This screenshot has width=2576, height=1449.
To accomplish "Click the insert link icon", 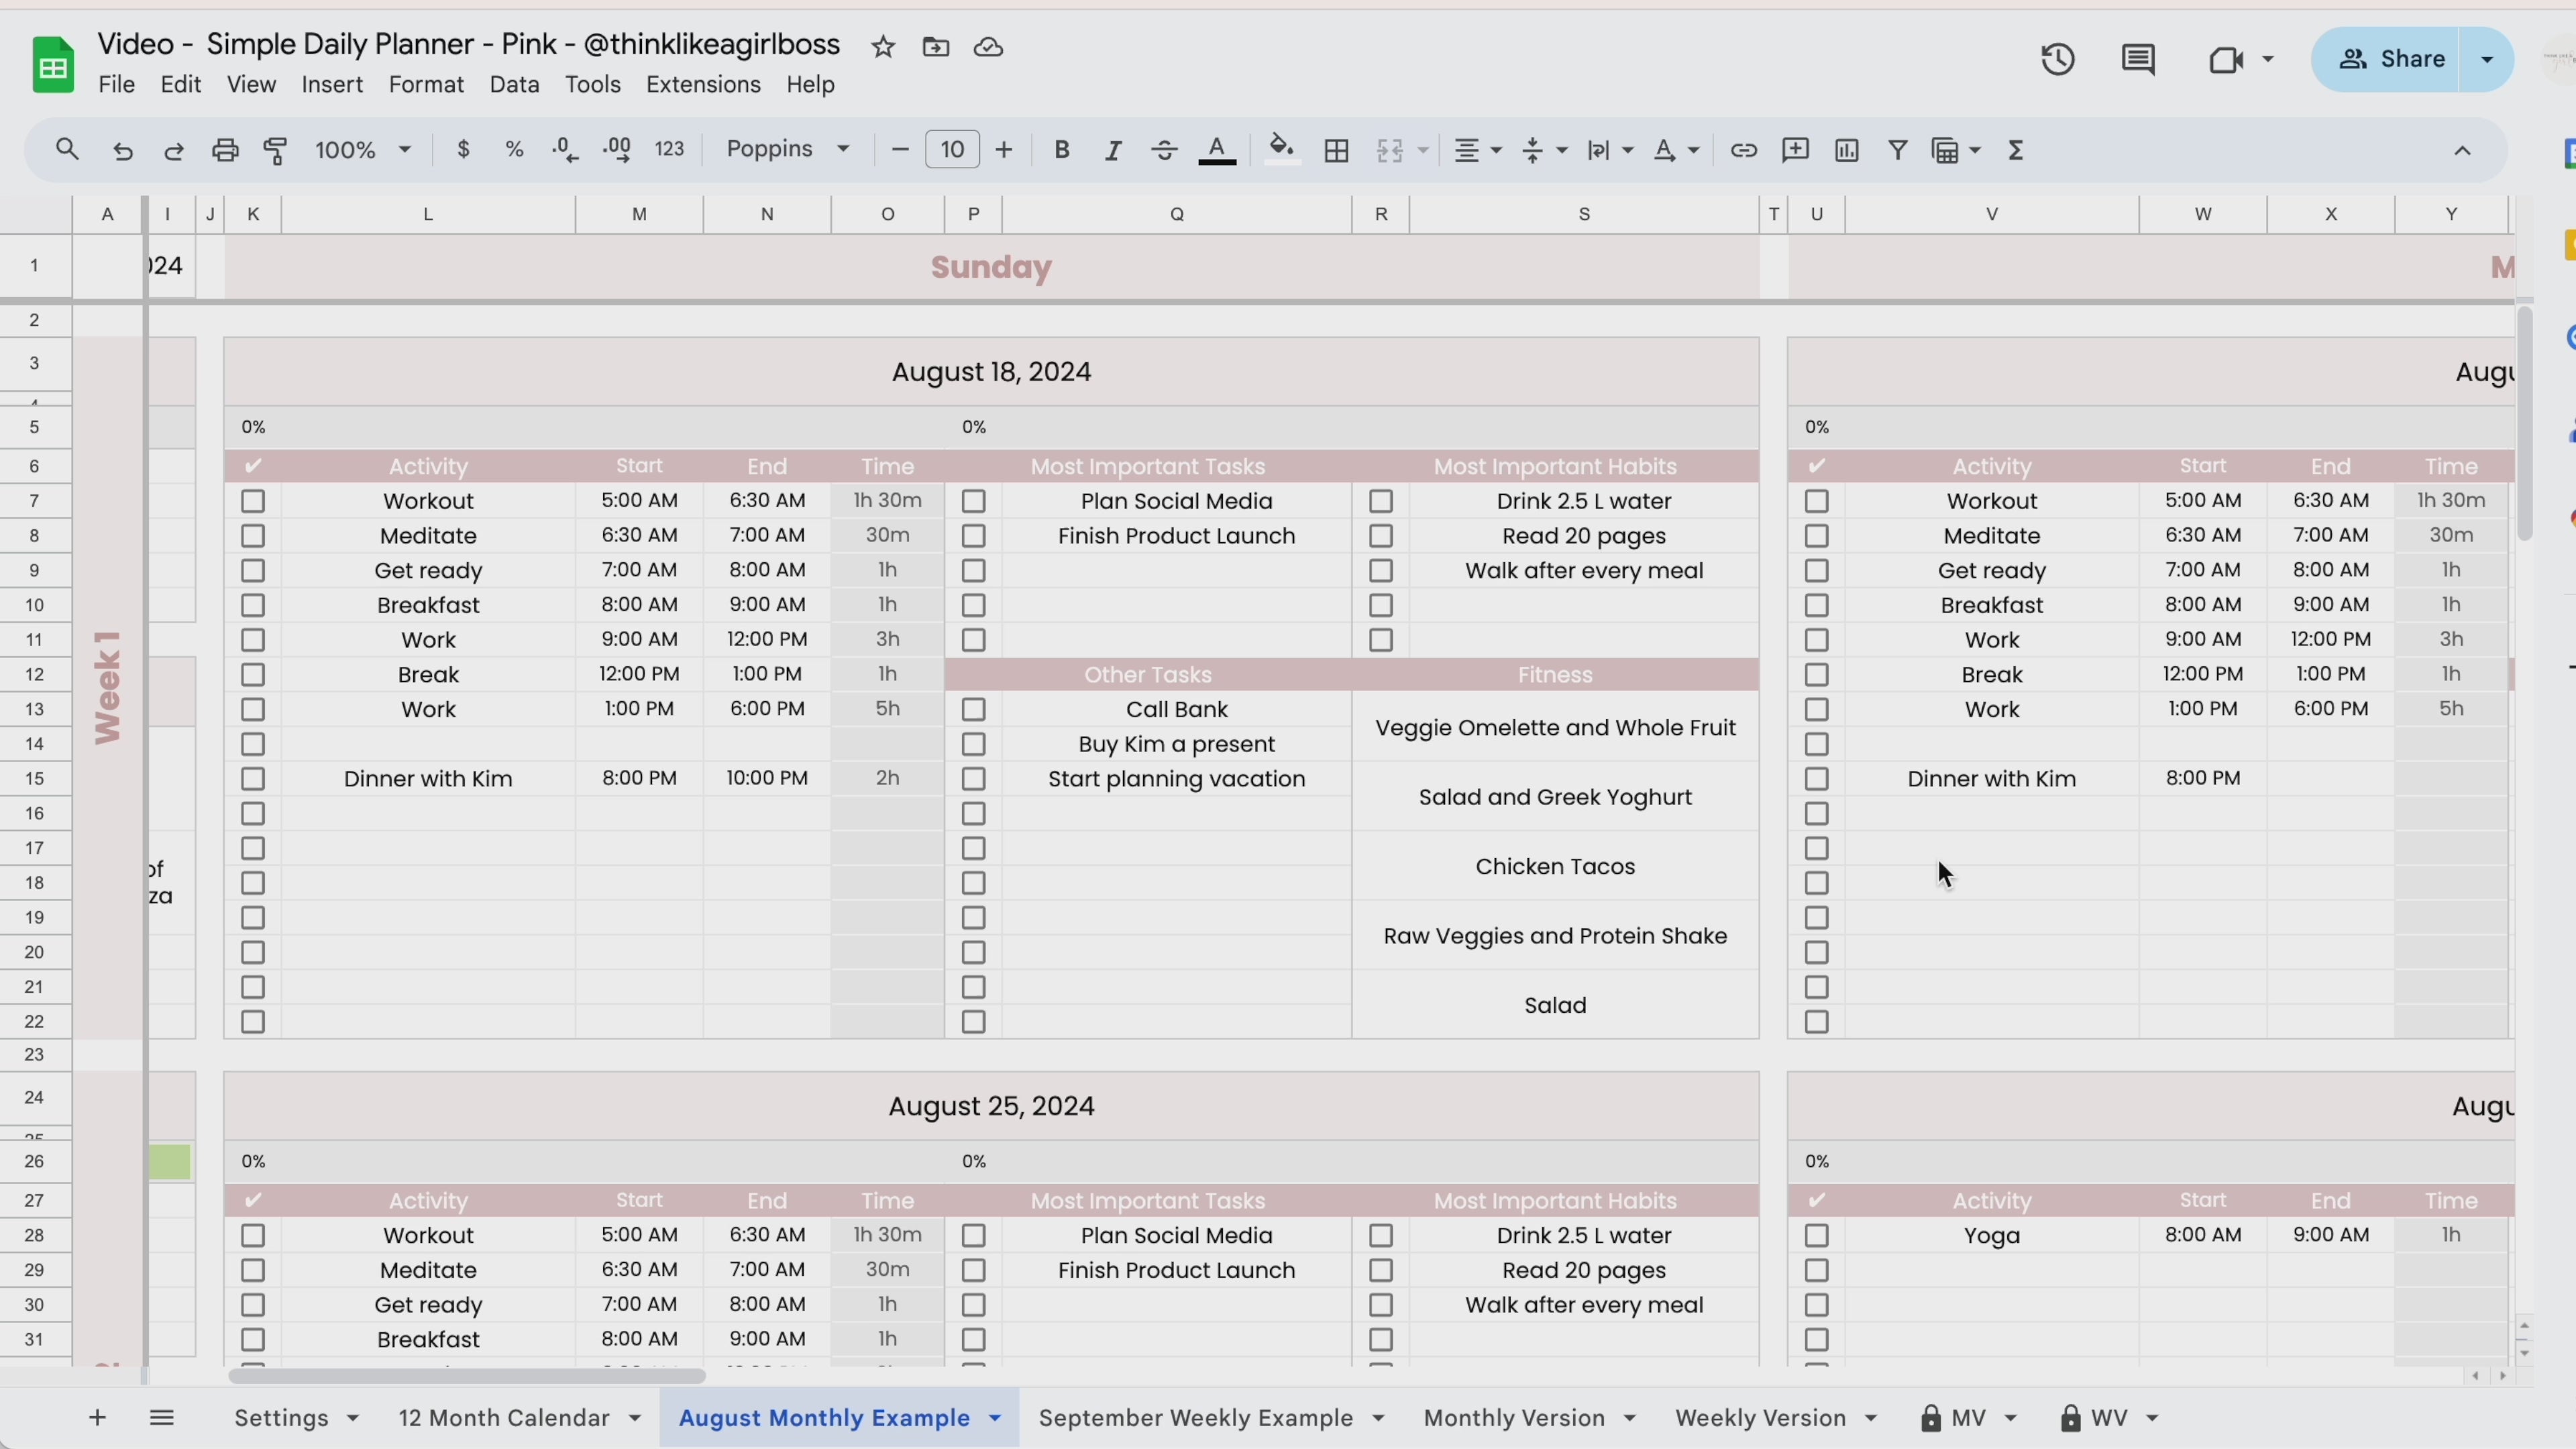I will pos(1743,150).
